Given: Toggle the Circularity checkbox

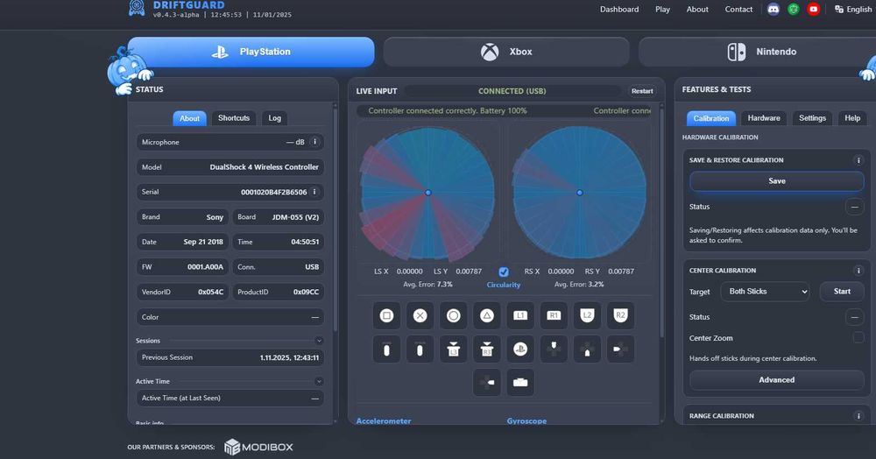Looking at the screenshot, I should point(504,272).
